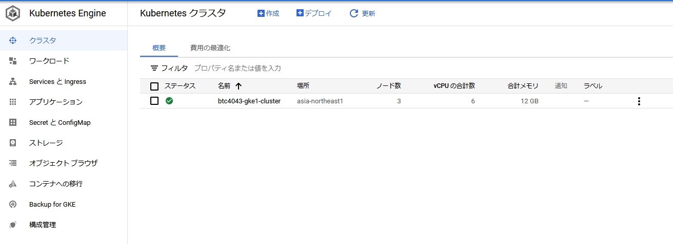Click the アプリケーション grid icon
Image resolution: width=673 pixels, height=244 pixels.
pos(13,102)
